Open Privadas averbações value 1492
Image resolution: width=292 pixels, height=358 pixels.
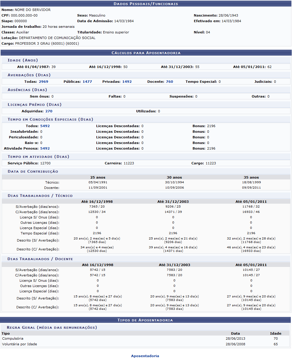click(x=127, y=82)
